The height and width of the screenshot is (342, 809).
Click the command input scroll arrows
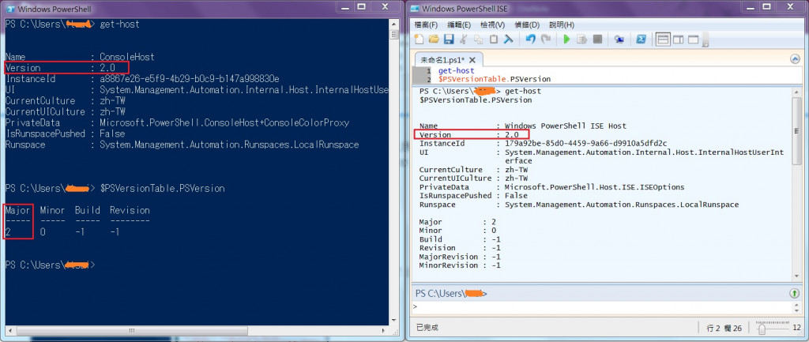pos(798,307)
